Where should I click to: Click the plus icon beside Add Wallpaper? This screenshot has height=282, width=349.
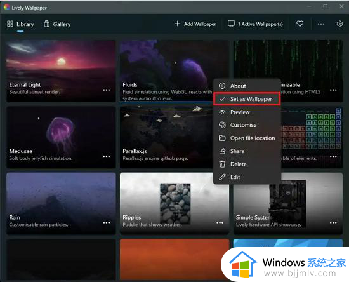pos(177,23)
